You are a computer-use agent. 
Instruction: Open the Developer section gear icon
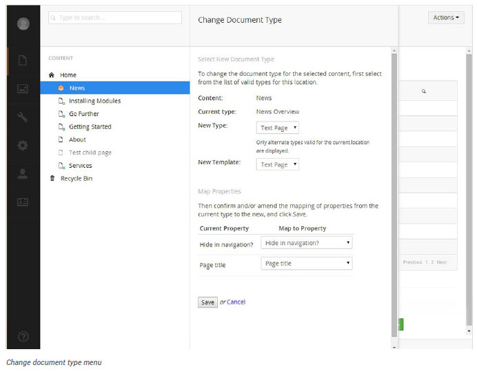point(23,146)
